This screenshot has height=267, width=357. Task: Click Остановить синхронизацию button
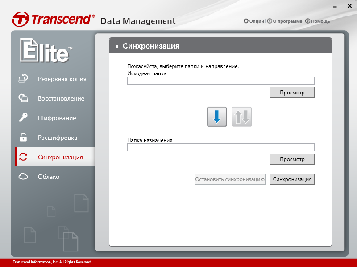pos(230,179)
